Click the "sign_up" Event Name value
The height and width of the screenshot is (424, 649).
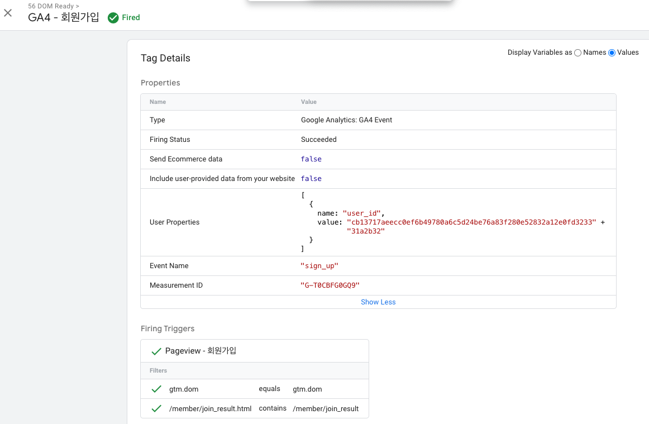[x=319, y=266]
